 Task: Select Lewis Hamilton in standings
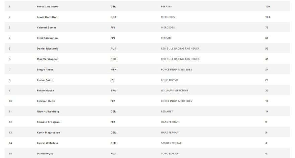(x=47, y=17)
